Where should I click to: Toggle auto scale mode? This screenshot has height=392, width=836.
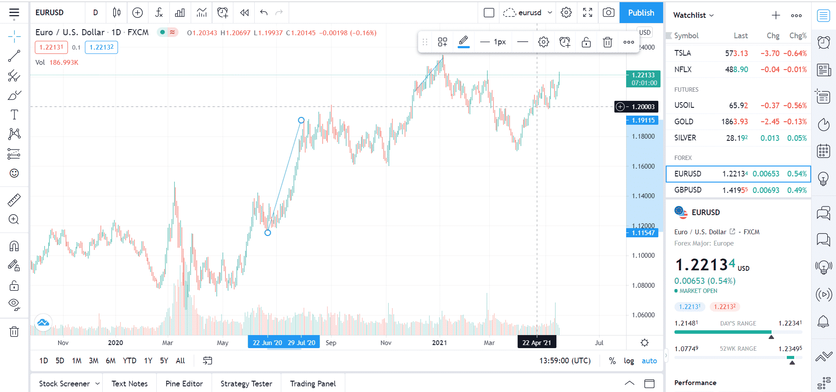(x=649, y=361)
